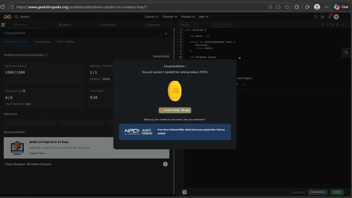The image size is (352, 198).
Task: Select the Y.O.G.I. (AI Bot) tab
Action: pos(65,42)
